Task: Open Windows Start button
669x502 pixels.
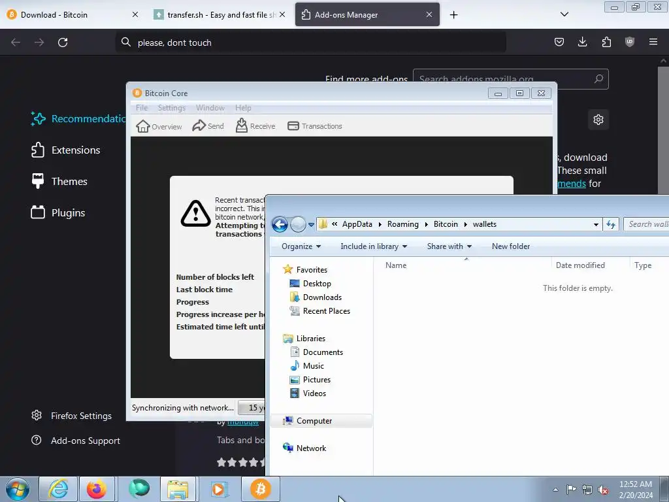Action: tap(18, 489)
